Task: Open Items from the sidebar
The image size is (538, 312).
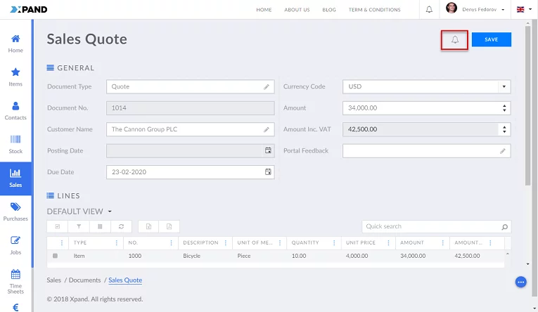Action: (15, 77)
